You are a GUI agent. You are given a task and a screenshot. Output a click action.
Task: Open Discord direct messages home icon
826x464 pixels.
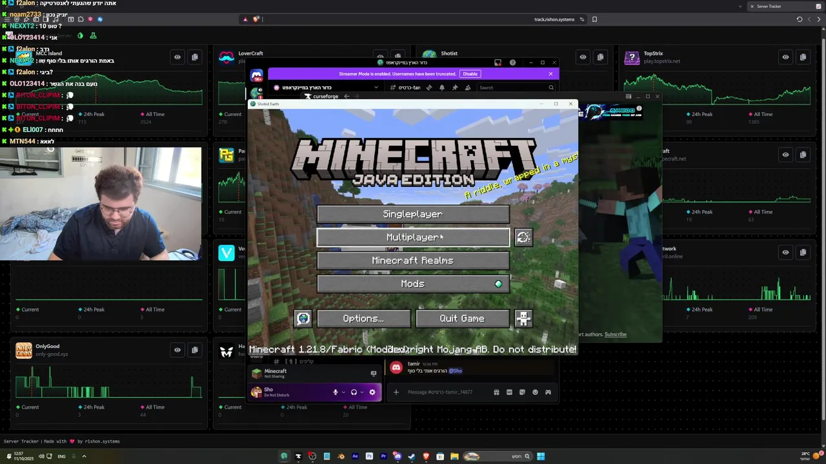pos(257,75)
